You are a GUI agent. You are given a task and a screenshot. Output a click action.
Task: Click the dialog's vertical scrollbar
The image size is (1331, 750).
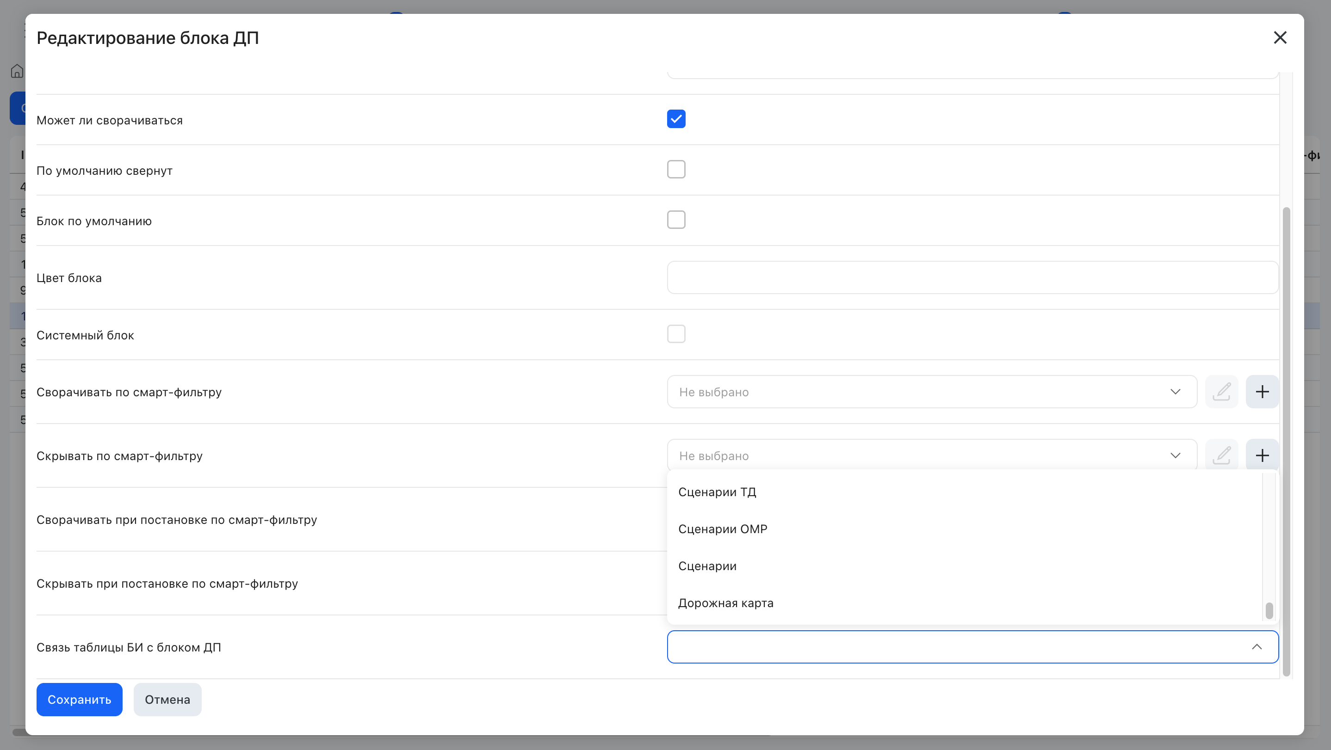(1286, 442)
